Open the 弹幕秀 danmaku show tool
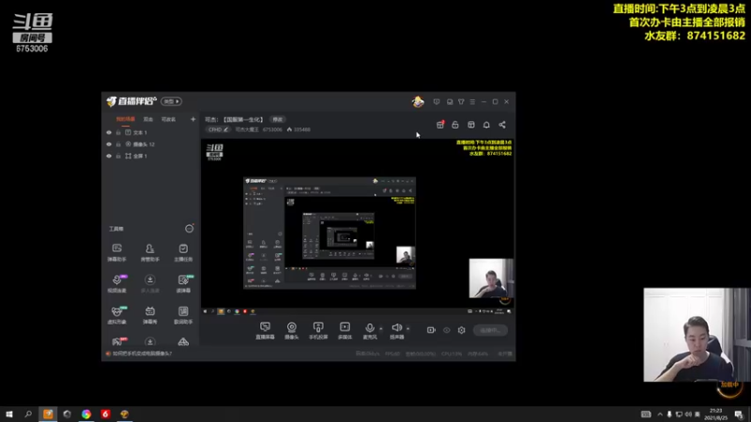Image resolution: width=751 pixels, height=422 pixels. tap(150, 315)
